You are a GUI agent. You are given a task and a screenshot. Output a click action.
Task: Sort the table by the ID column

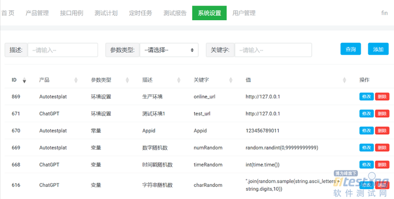pyautogui.click(x=25, y=80)
